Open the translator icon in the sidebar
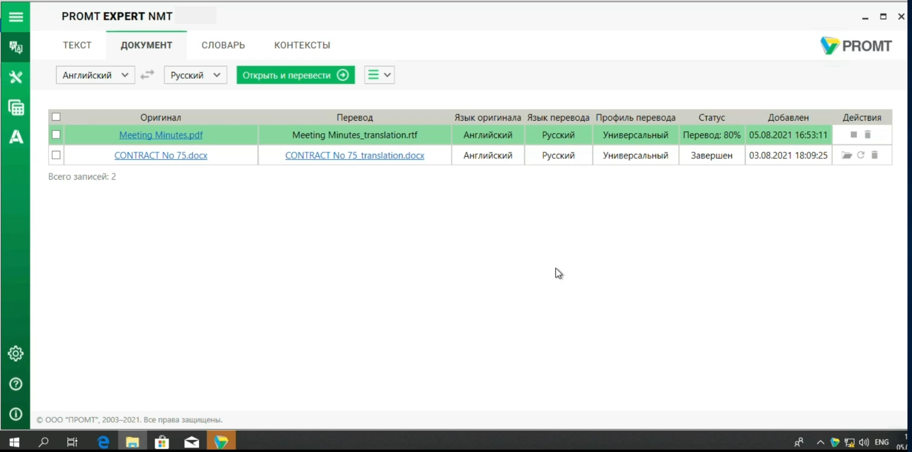This screenshot has height=452, width=912. click(x=16, y=47)
